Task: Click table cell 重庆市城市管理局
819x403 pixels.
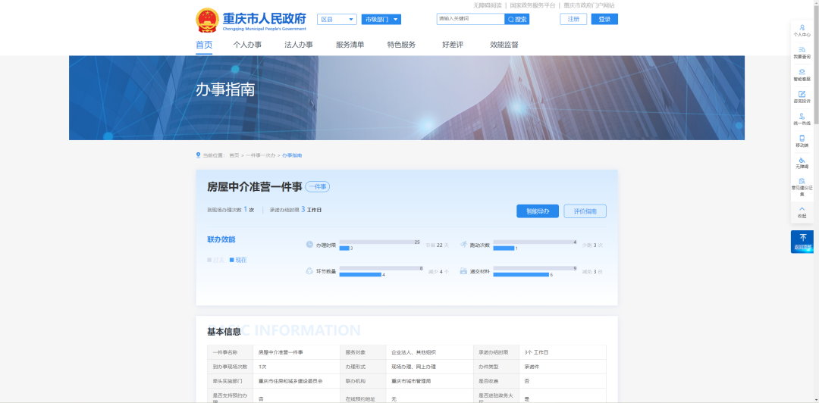Action: click(430, 382)
